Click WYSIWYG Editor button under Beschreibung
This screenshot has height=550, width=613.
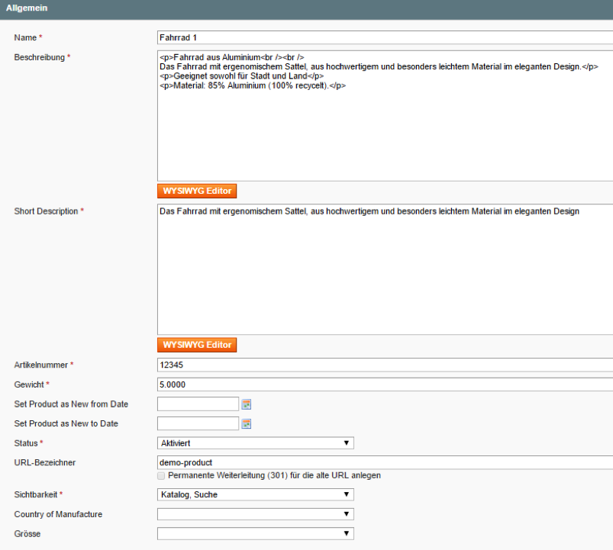point(197,191)
